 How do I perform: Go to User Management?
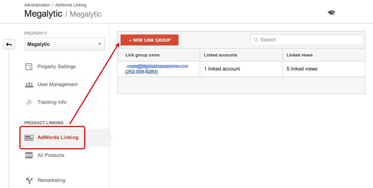pos(57,85)
